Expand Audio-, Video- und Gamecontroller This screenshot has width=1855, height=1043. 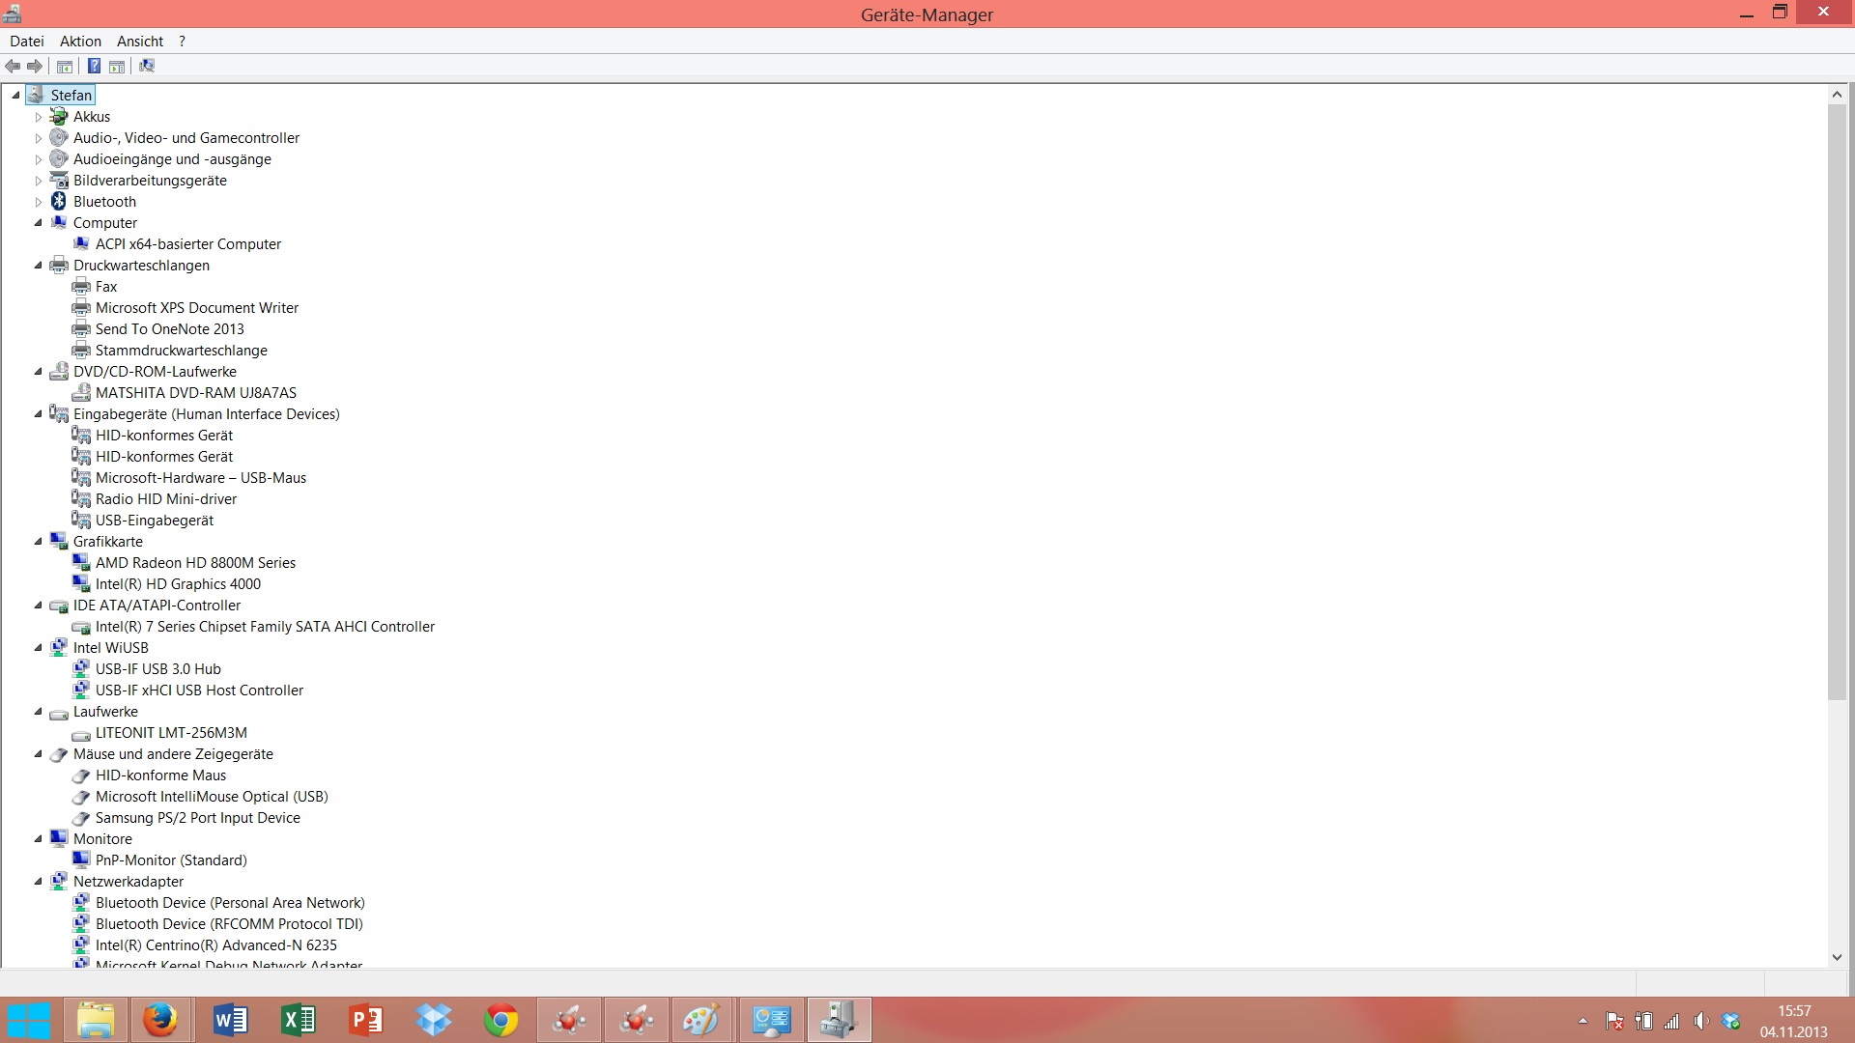39,138
